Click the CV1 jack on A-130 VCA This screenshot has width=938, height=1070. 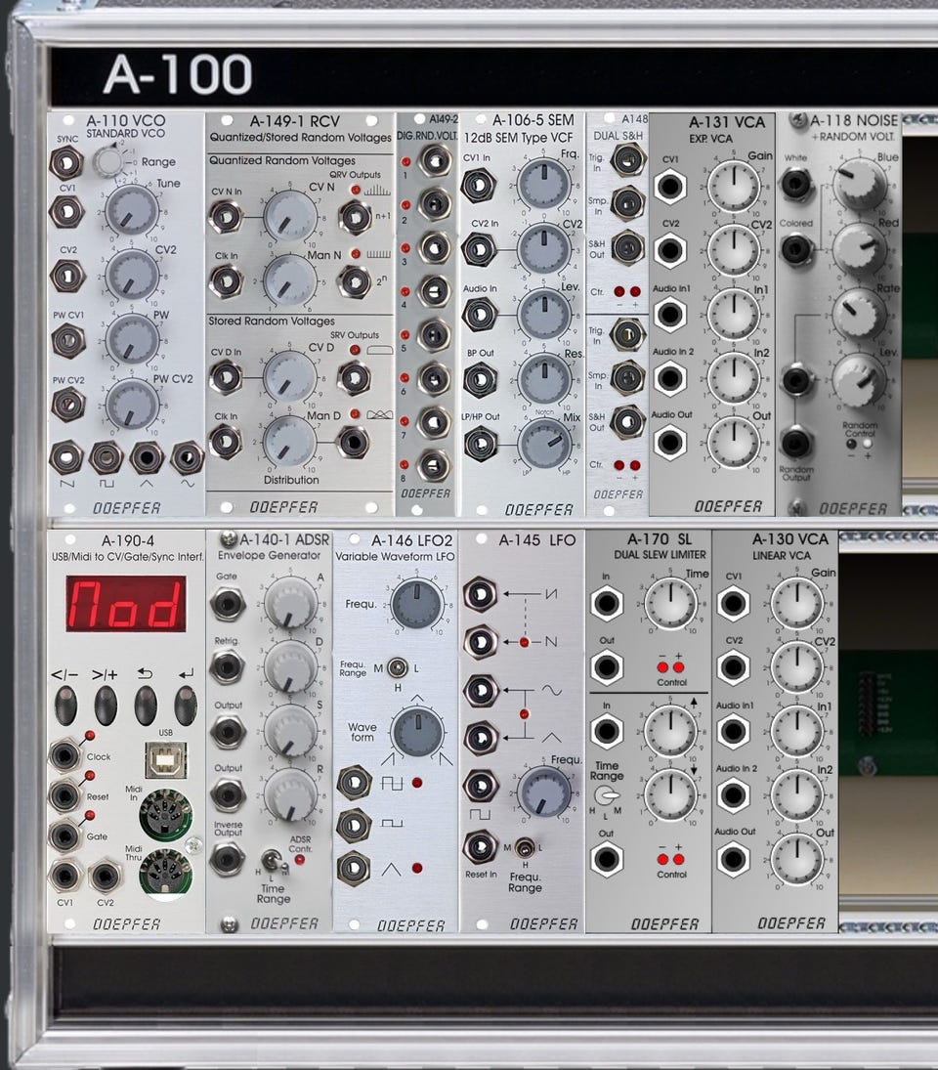point(733,603)
